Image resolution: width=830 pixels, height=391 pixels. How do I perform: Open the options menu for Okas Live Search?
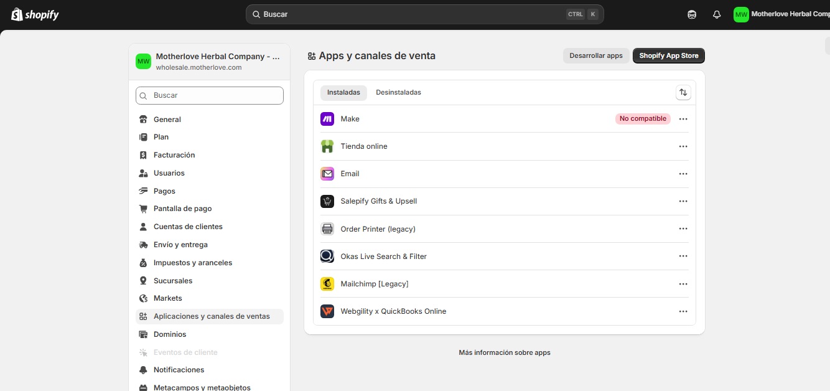click(x=683, y=257)
